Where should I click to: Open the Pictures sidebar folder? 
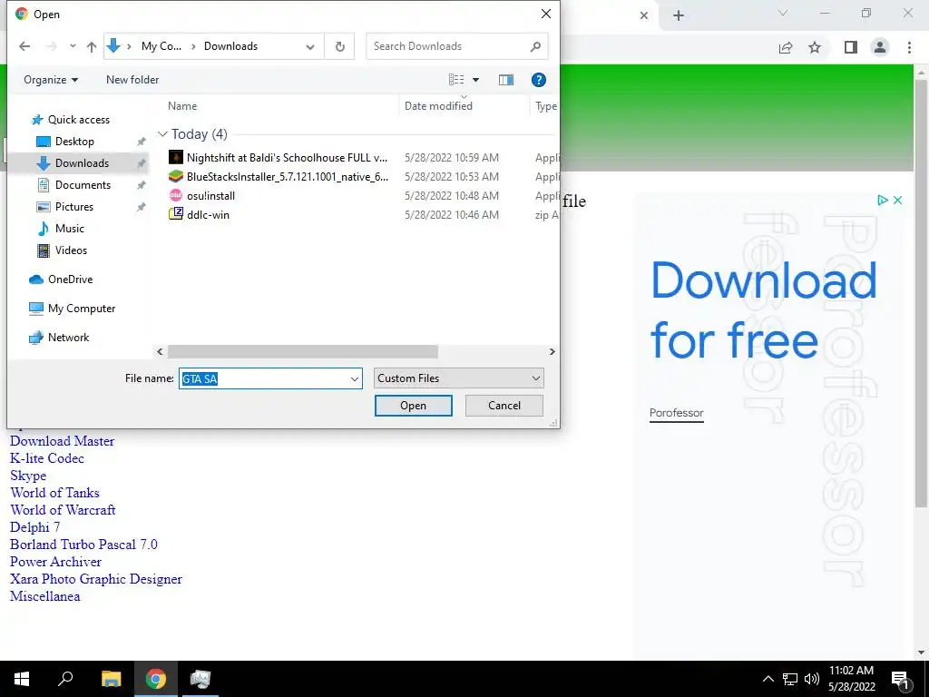[74, 207]
